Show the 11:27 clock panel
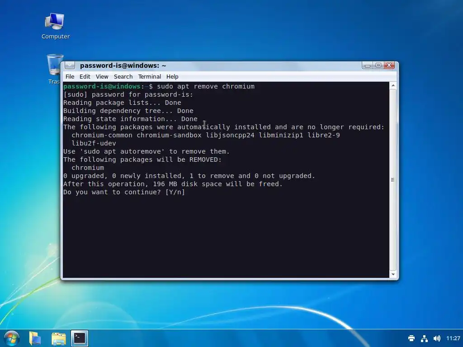This screenshot has width=463, height=347. 453,338
